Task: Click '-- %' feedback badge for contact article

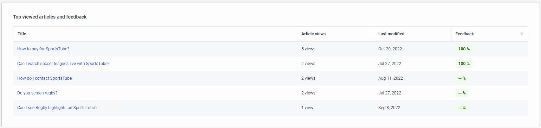Action: point(462,78)
